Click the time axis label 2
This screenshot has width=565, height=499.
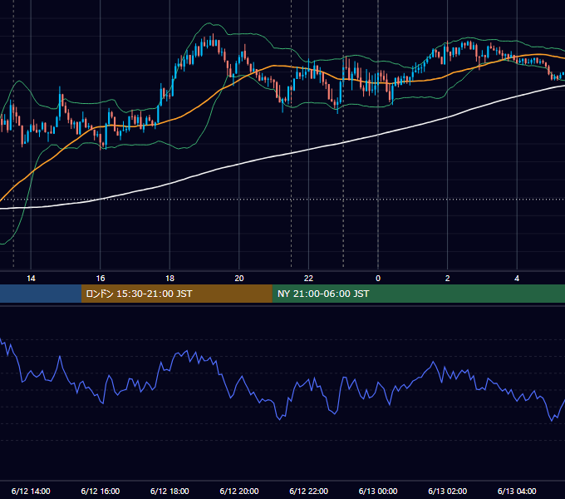point(448,279)
